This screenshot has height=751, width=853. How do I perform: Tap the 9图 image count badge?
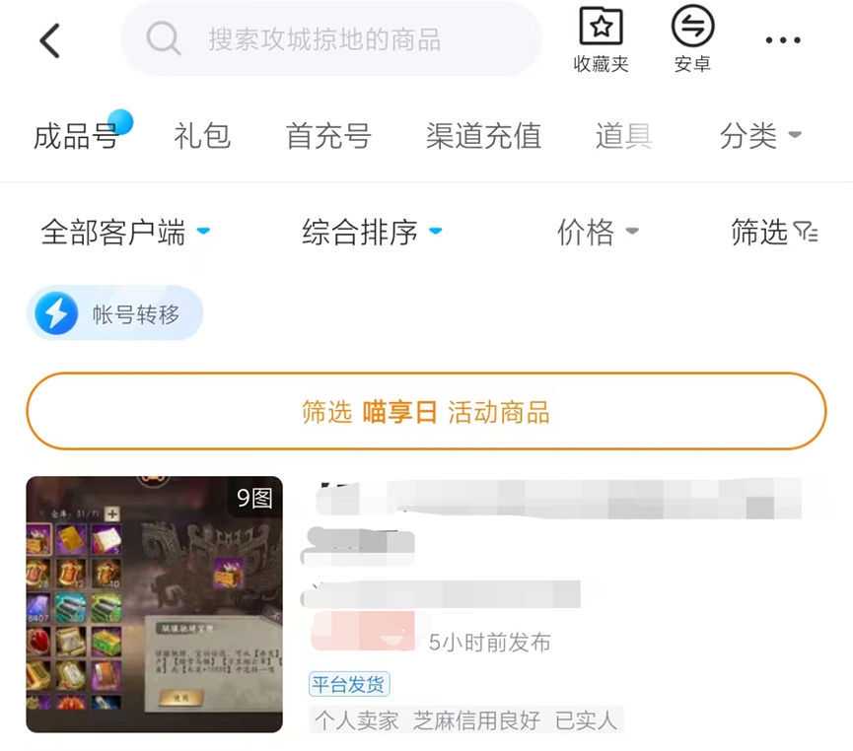[x=254, y=498]
